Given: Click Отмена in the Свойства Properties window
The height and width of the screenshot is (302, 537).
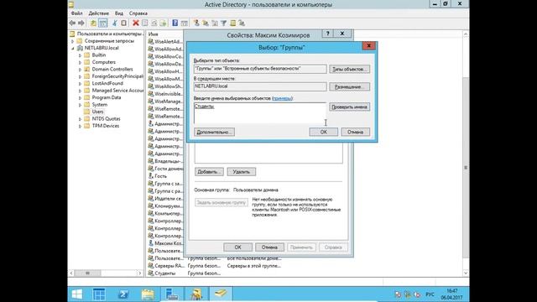Looking at the screenshot, I should click(269, 247).
